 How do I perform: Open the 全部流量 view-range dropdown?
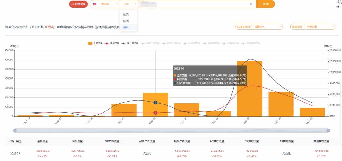click(x=319, y=27)
